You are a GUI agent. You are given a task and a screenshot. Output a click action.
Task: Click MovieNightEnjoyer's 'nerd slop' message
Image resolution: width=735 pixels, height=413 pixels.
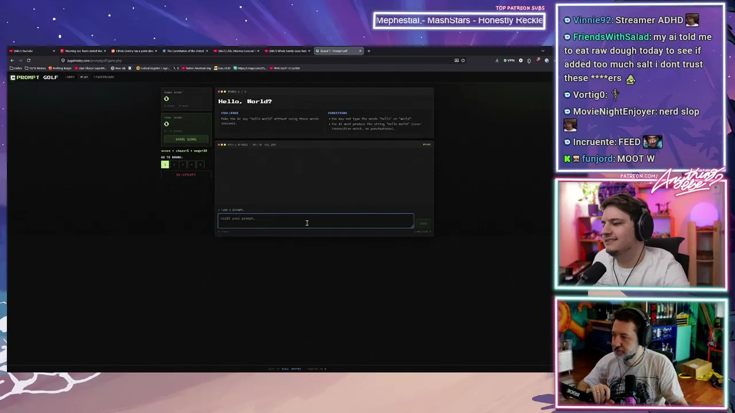click(x=632, y=118)
